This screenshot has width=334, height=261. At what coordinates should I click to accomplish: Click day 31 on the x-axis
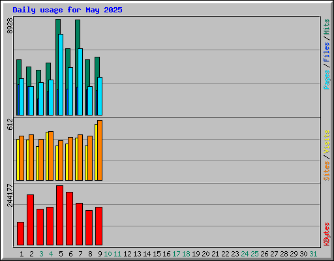coord(313,254)
